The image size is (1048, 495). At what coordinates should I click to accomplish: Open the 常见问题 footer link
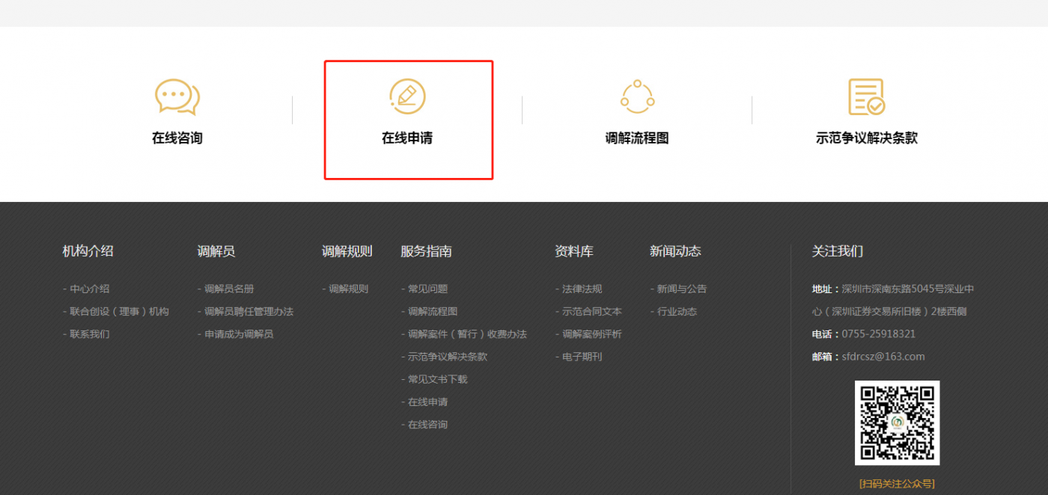[424, 289]
